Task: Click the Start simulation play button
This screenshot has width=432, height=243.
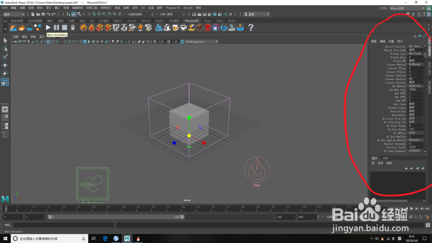Action: [x=48, y=28]
